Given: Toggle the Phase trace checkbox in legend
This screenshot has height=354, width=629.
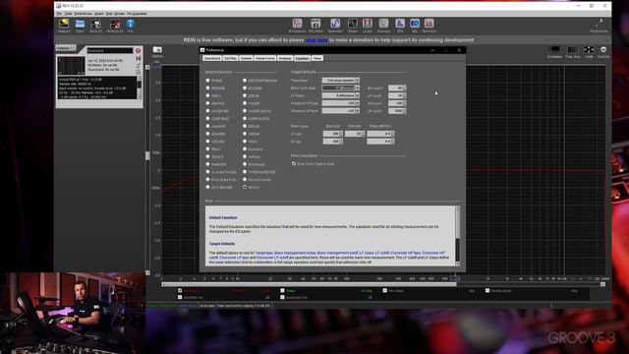Looking at the screenshot, I should coord(282,291).
